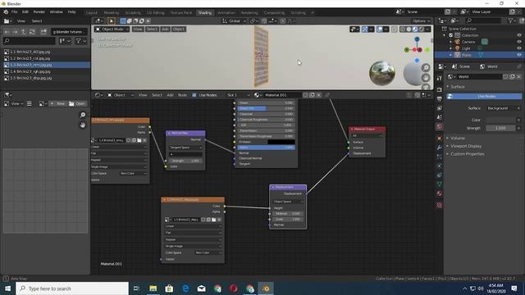Toggle X-ray mode in viewport header

pyautogui.click(x=394, y=29)
